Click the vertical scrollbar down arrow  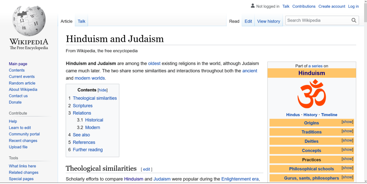(x=365, y=181)
